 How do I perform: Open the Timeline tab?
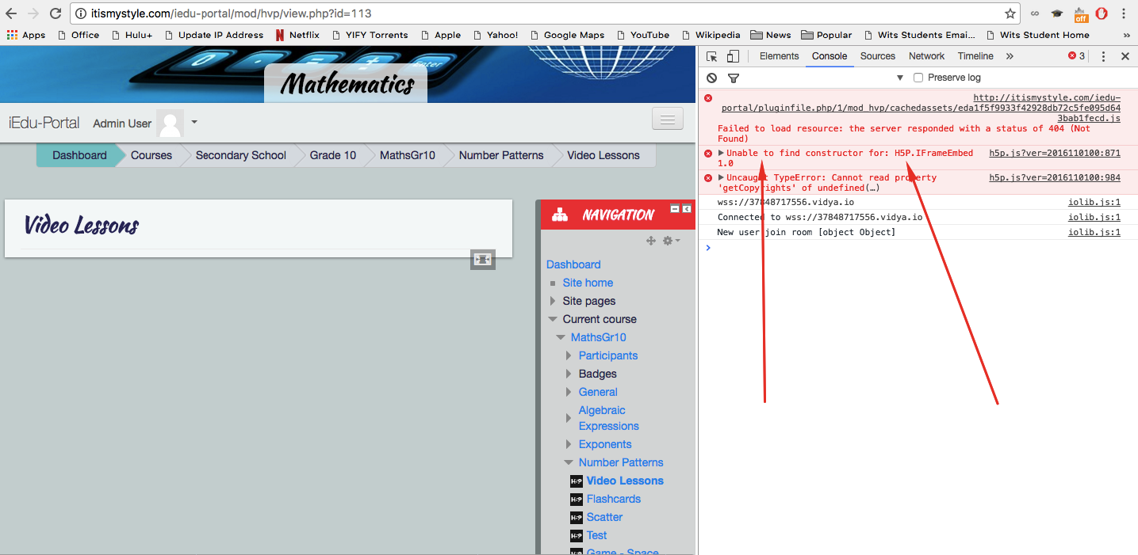click(975, 56)
